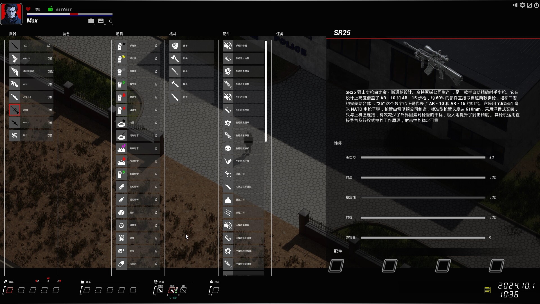
Task: Toggle fullscreen window mode icon
Action: (x=529, y=5)
